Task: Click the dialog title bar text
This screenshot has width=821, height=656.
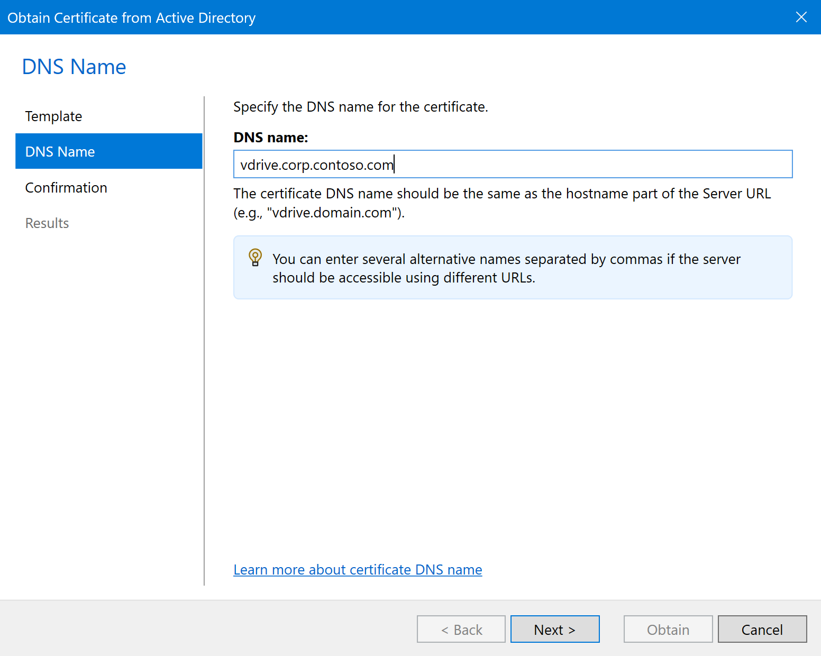Action: coord(131,18)
